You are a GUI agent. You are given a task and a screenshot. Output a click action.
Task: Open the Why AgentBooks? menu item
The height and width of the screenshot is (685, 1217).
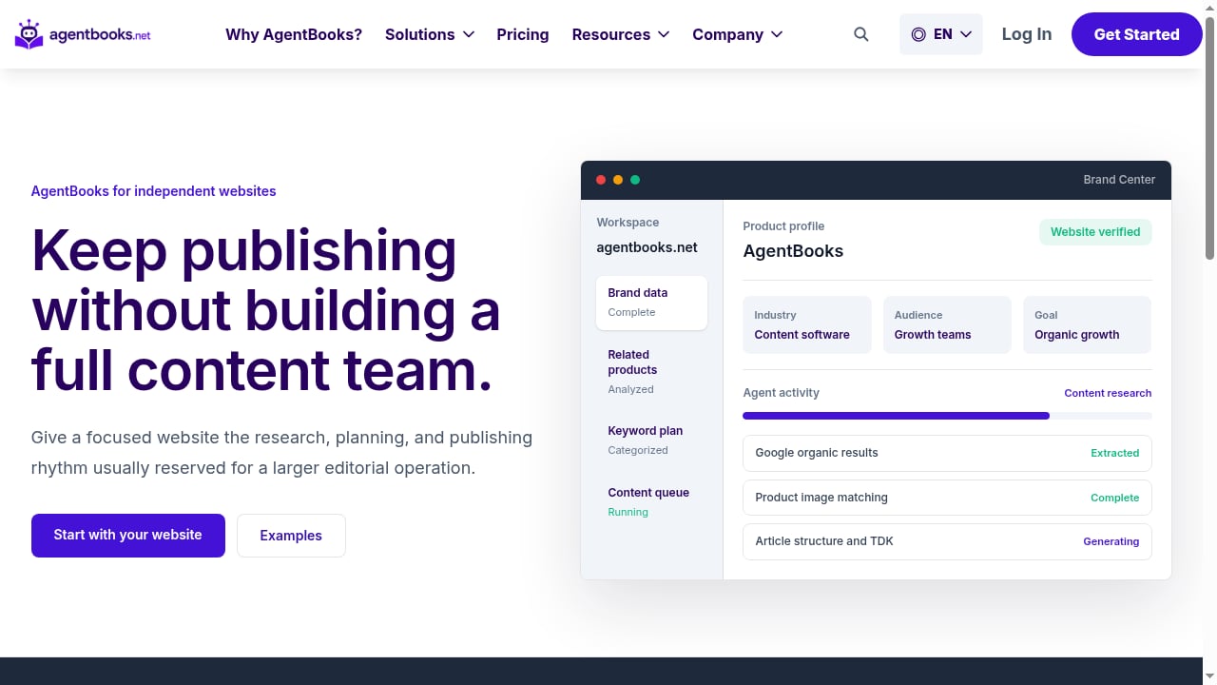(294, 34)
